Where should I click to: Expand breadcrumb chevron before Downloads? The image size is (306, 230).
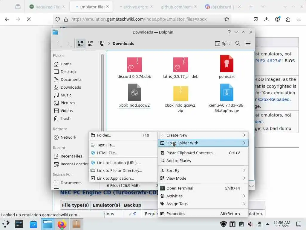109,43
